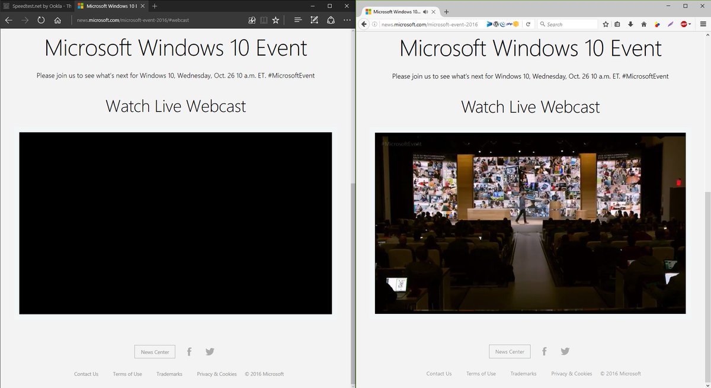711x388 pixels.
Task: Open Firefox downloads arrow
Action: 630,24
